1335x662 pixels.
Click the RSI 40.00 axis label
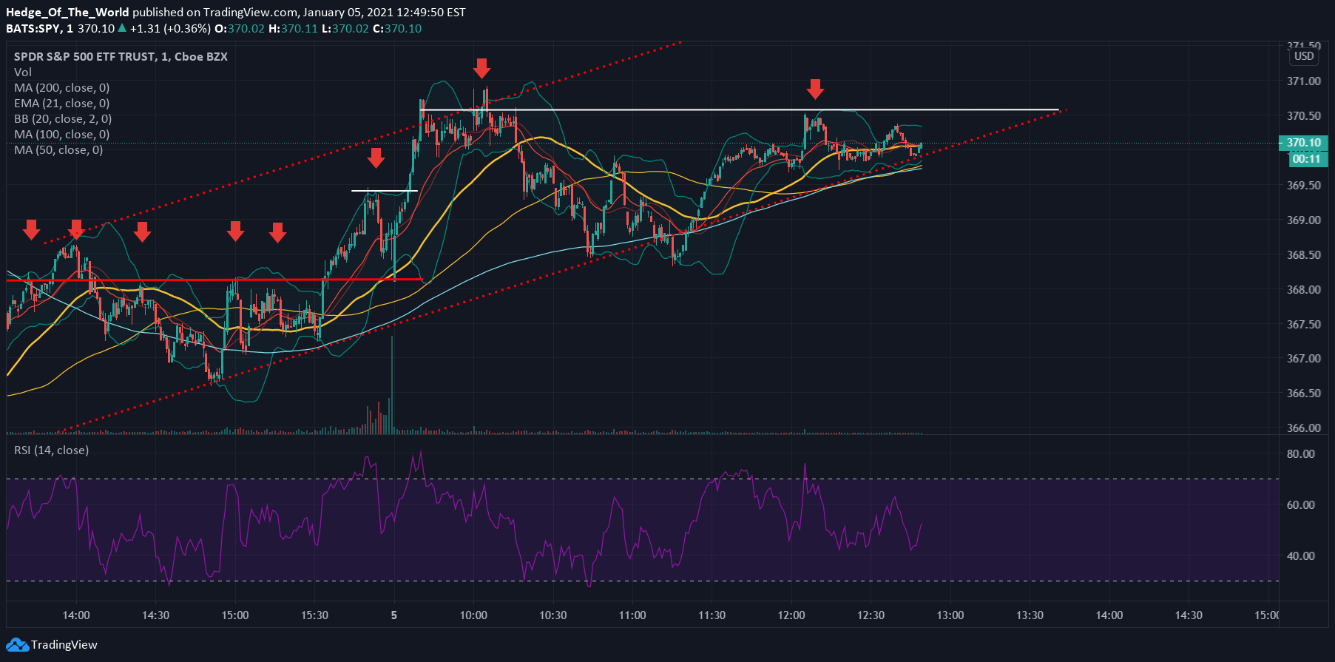click(x=1301, y=555)
